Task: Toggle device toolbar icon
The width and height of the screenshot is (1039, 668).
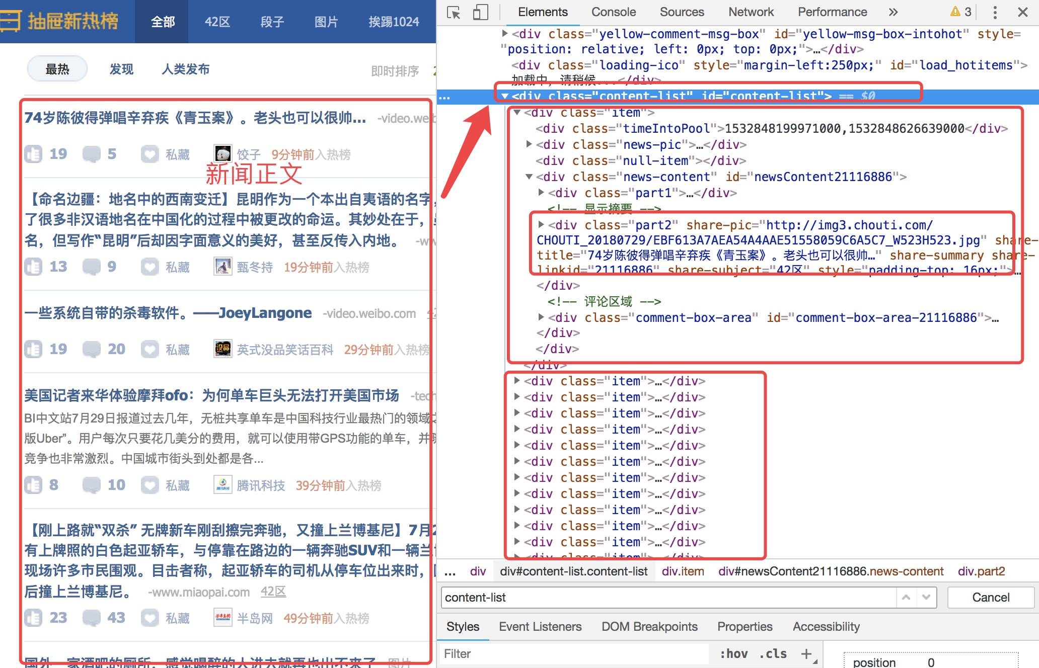Action: click(481, 12)
